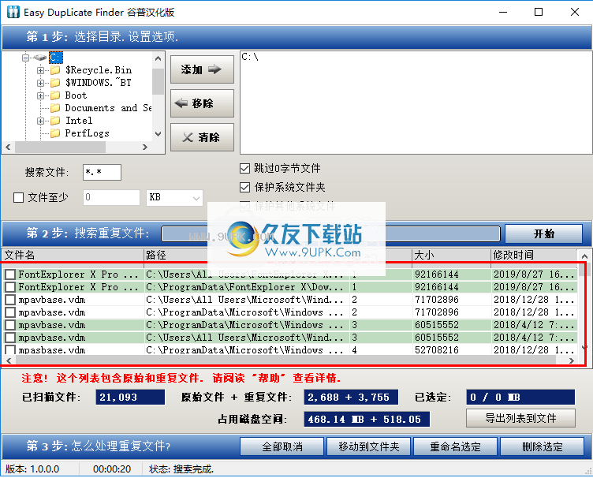Check mpavbase.vdm row sized 71702896 under Users
593x478 pixels.
(10, 300)
